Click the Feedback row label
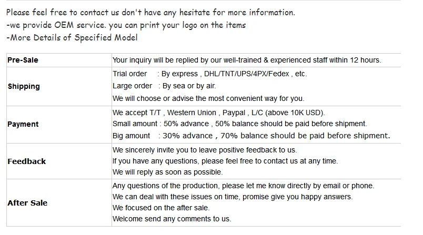Screen dimensions: 423x235 pos(27,161)
